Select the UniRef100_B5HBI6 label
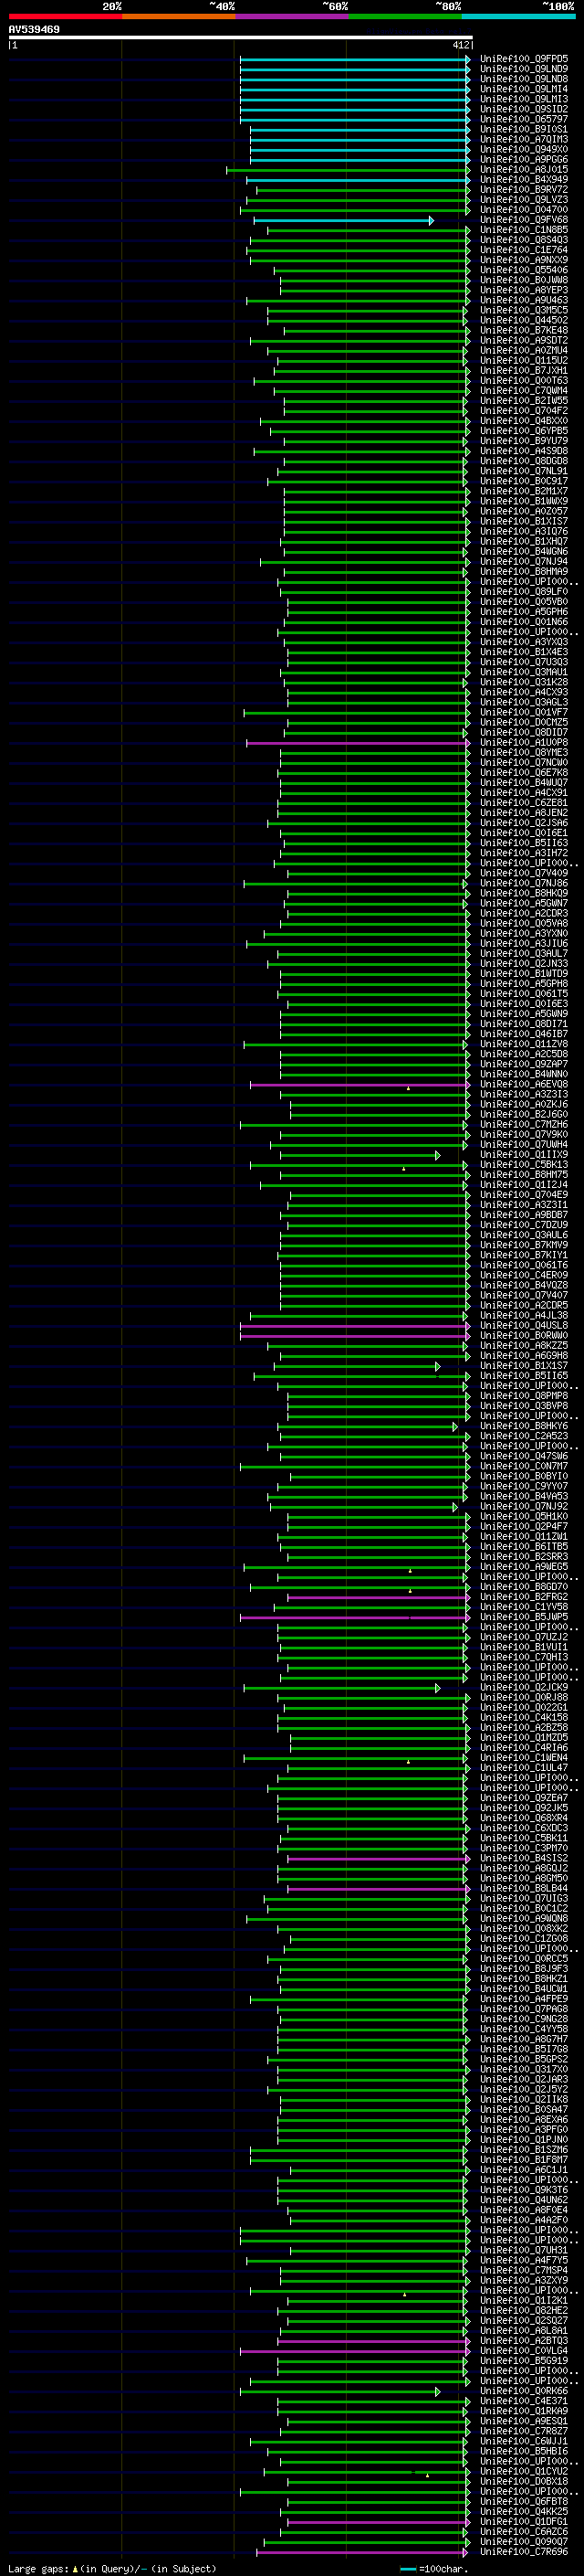The image size is (584, 2576). tap(524, 2451)
